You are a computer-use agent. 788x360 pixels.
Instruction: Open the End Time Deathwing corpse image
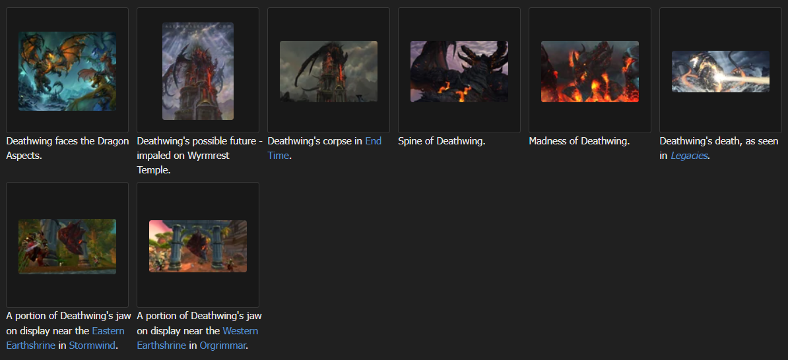click(x=329, y=71)
